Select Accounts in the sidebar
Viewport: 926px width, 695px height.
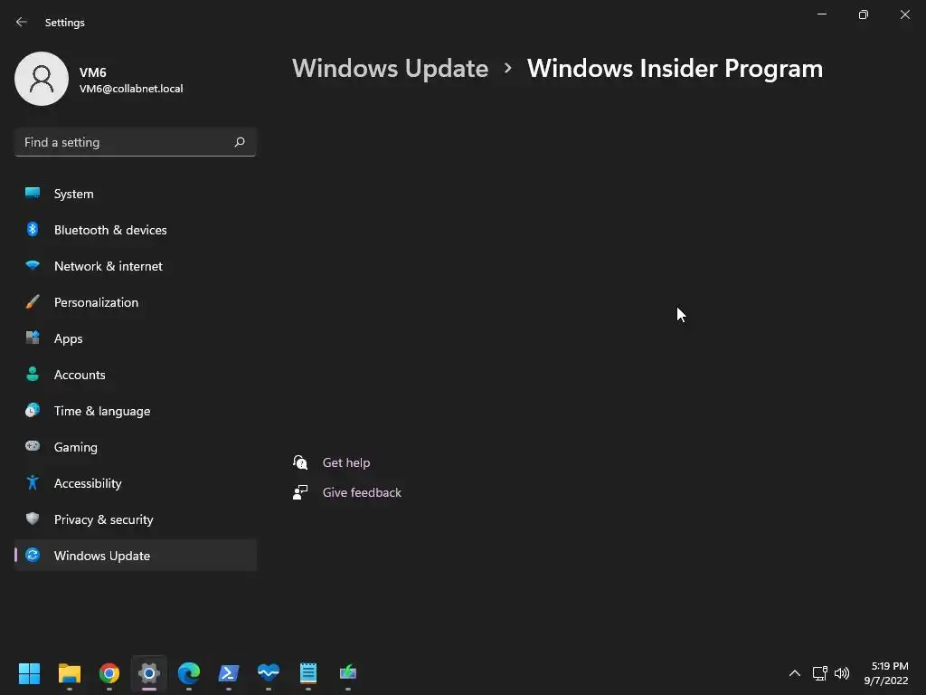136,375
